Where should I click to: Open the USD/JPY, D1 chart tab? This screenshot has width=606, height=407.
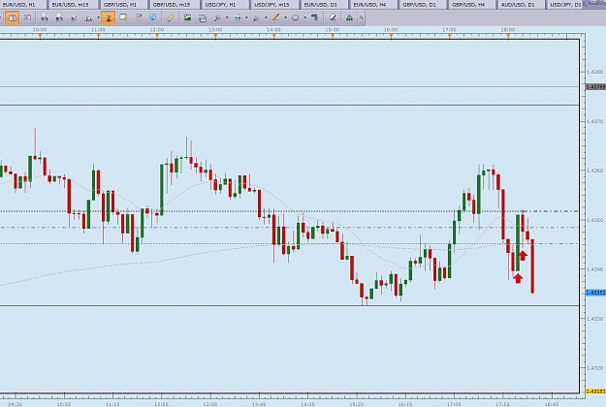click(x=567, y=5)
